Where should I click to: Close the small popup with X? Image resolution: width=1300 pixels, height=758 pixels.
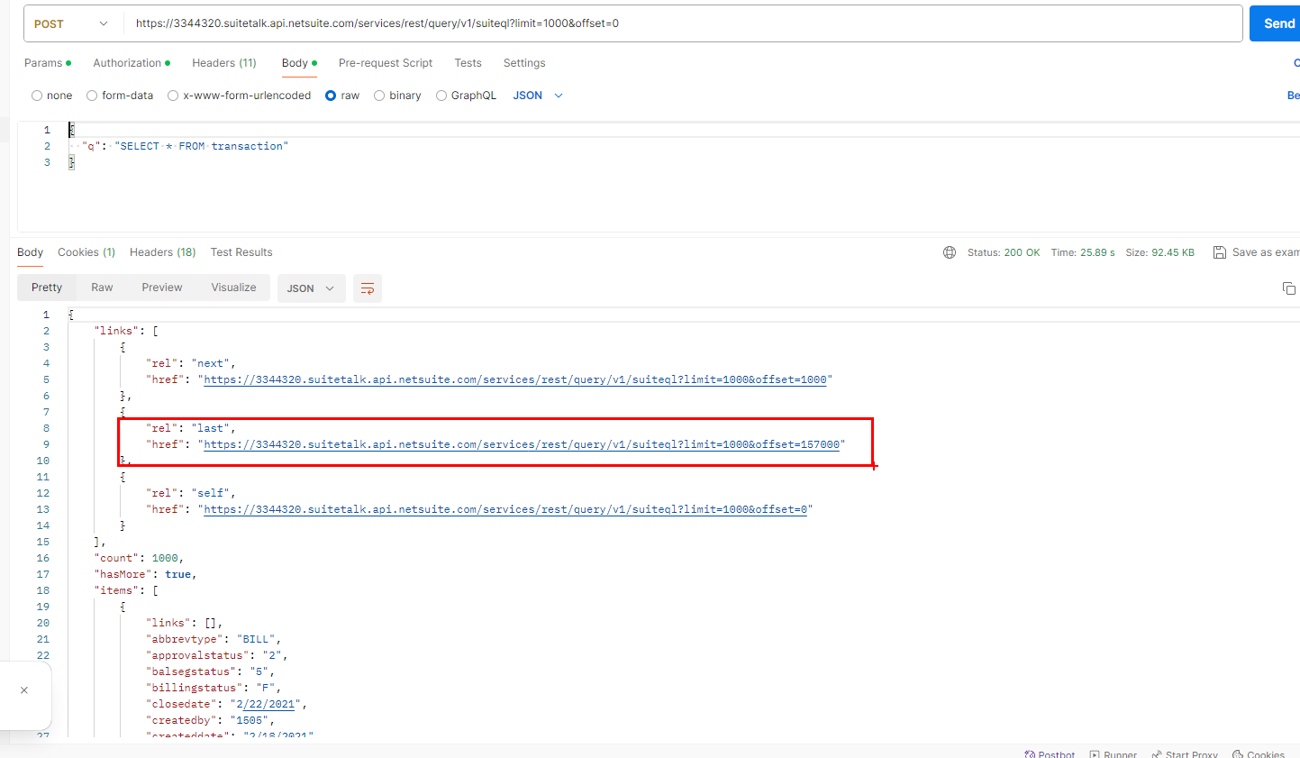pos(24,690)
